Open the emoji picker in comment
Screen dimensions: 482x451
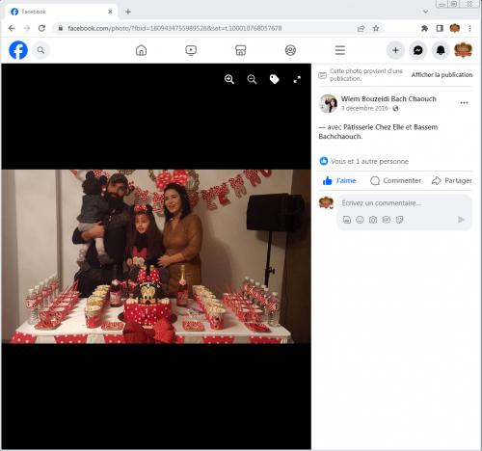point(360,220)
